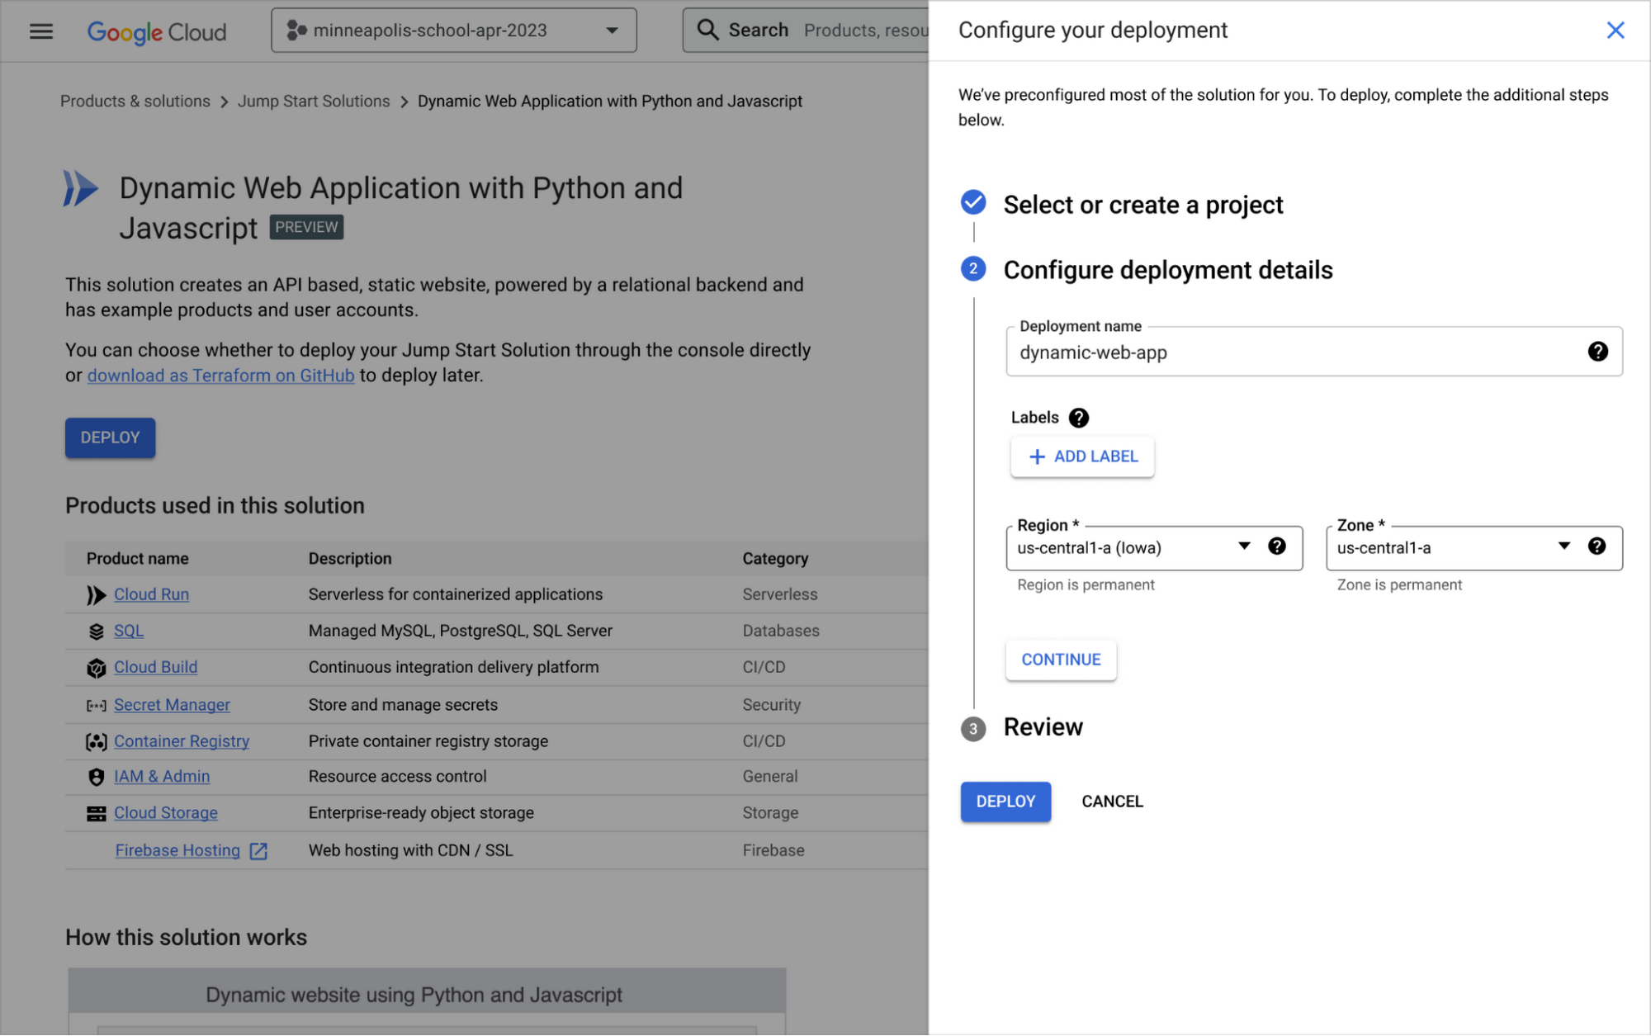Click the Products & solutions breadcrumb
This screenshot has width=1651, height=1036.
134,100
